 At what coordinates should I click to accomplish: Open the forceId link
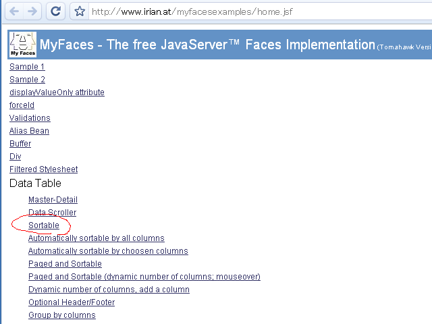click(x=22, y=105)
